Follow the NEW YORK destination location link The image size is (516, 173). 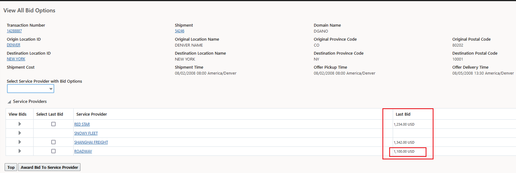(x=16, y=59)
